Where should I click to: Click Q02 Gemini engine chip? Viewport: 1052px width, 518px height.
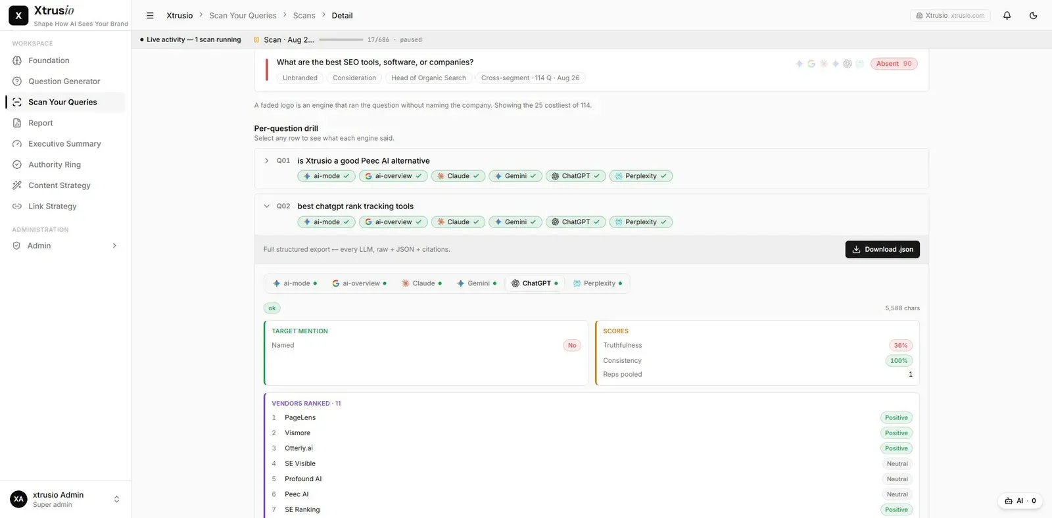tap(515, 222)
